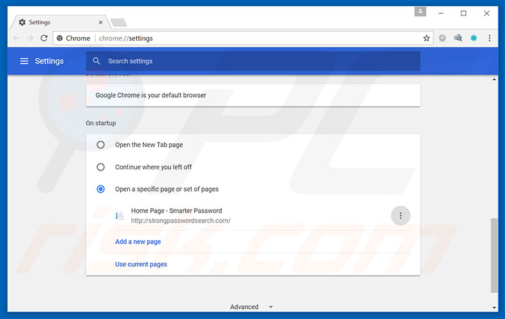505x319 pixels.
Task: Click Google Chrome is your default browser text
Action: (x=151, y=95)
